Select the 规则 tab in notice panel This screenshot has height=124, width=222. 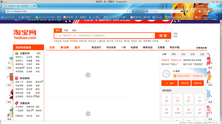(174, 54)
